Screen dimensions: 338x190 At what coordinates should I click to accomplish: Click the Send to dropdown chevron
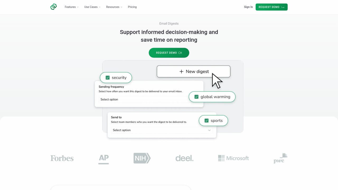click(209, 130)
